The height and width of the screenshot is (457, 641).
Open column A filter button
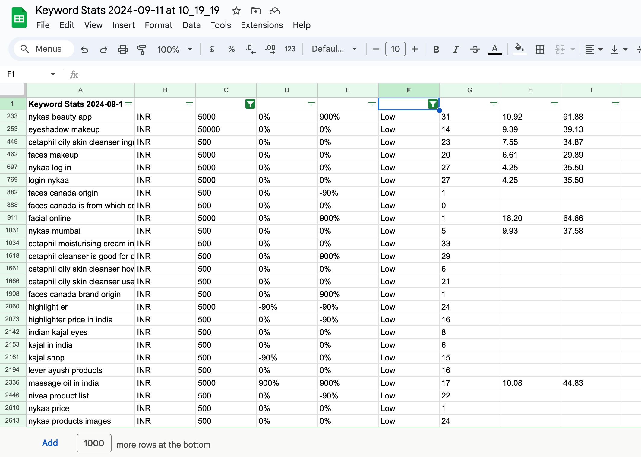click(128, 104)
